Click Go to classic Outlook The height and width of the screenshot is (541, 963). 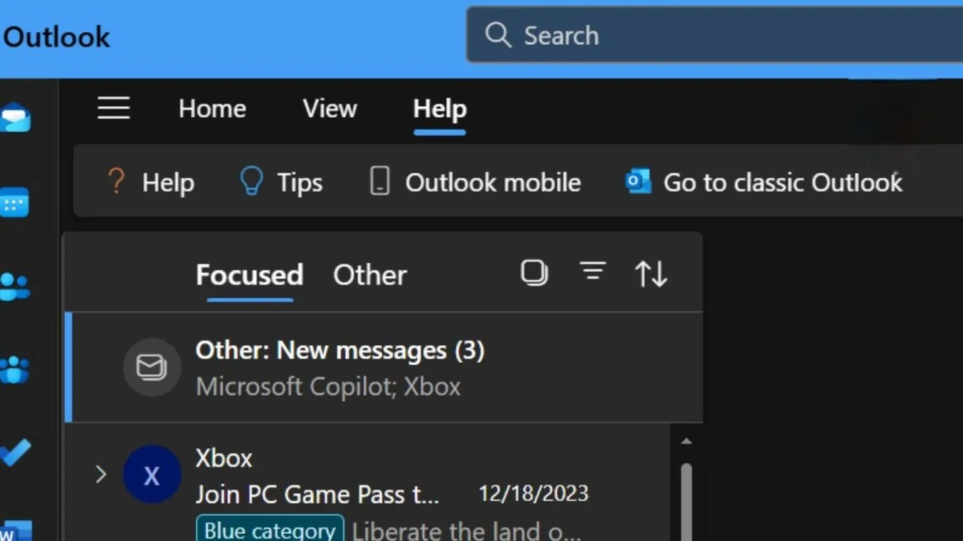[764, 182]
